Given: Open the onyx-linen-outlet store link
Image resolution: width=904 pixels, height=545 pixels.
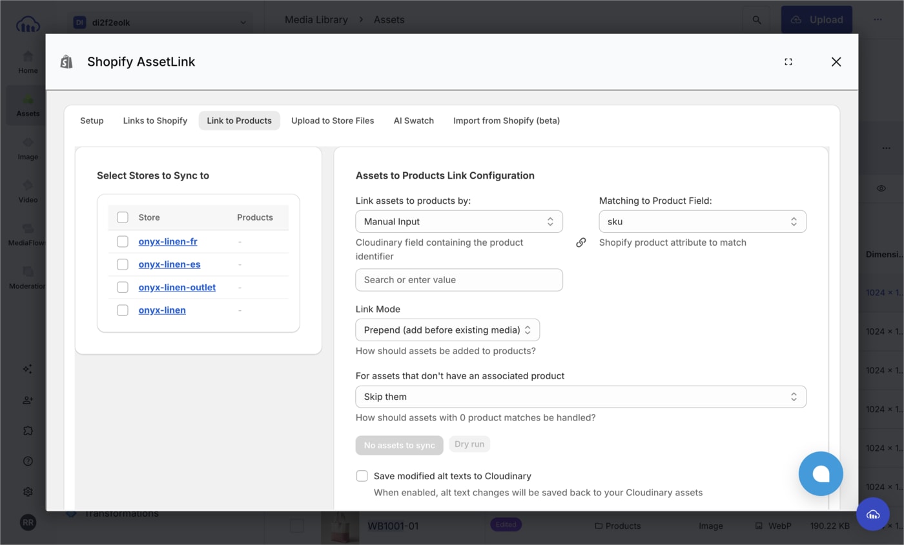Looking at the screenshot, I should click(177, 287).
